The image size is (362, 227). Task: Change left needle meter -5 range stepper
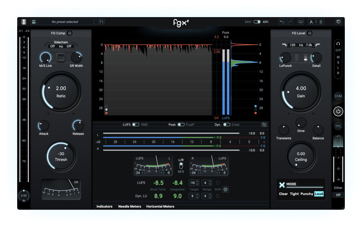click(166, 173)
